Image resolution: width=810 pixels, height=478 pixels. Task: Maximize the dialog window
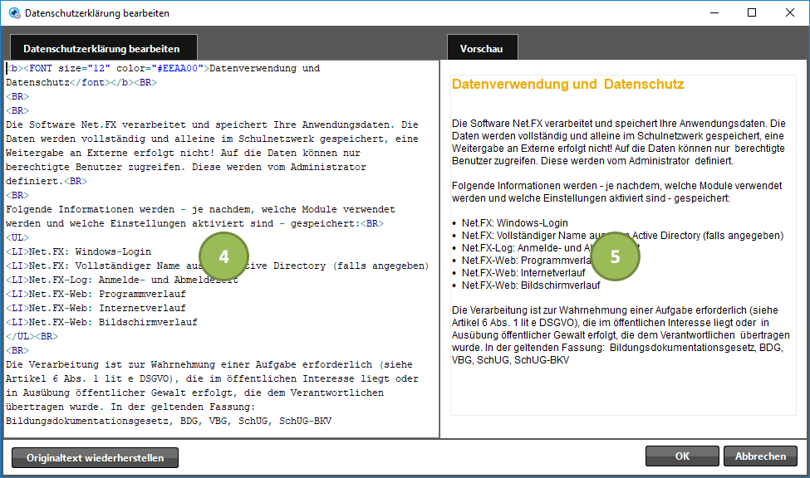point(752,13)
